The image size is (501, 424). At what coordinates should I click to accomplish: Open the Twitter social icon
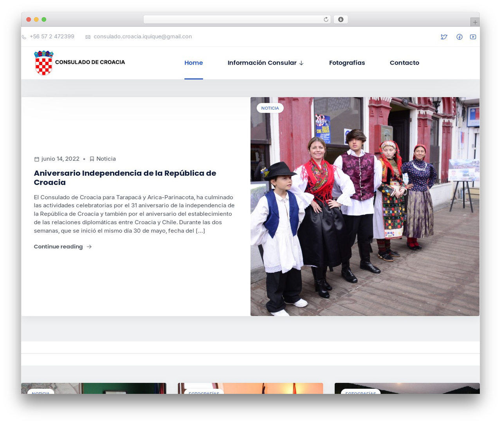(x=444, y=37)
